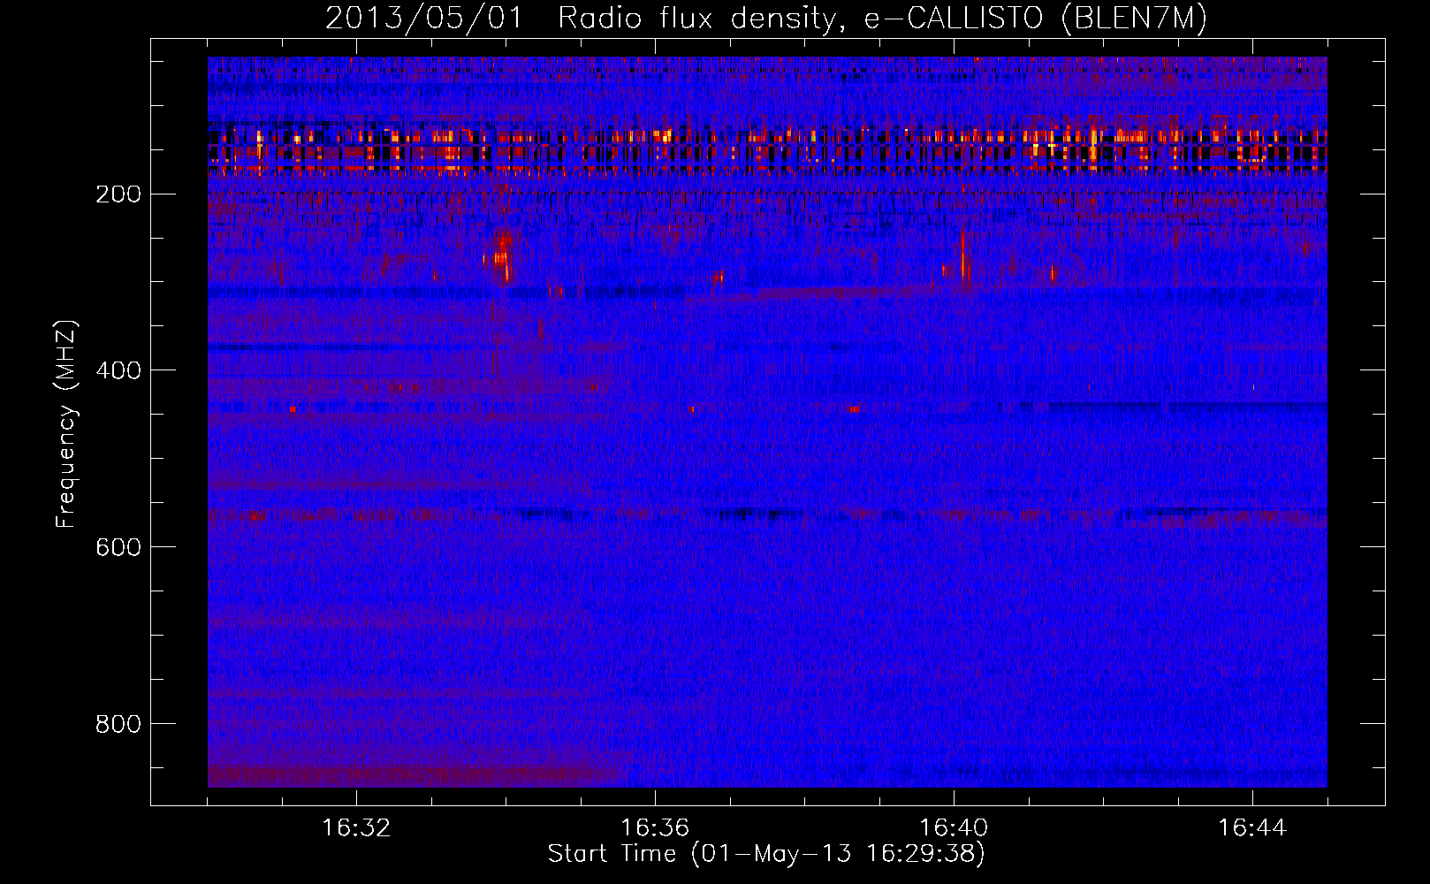This screenshot has height=884, width=1430.
Task: Click the plot title '2013/05/01 Radio flux density, e-CALLISTO (BLEN7M)'
Action: 765,18
